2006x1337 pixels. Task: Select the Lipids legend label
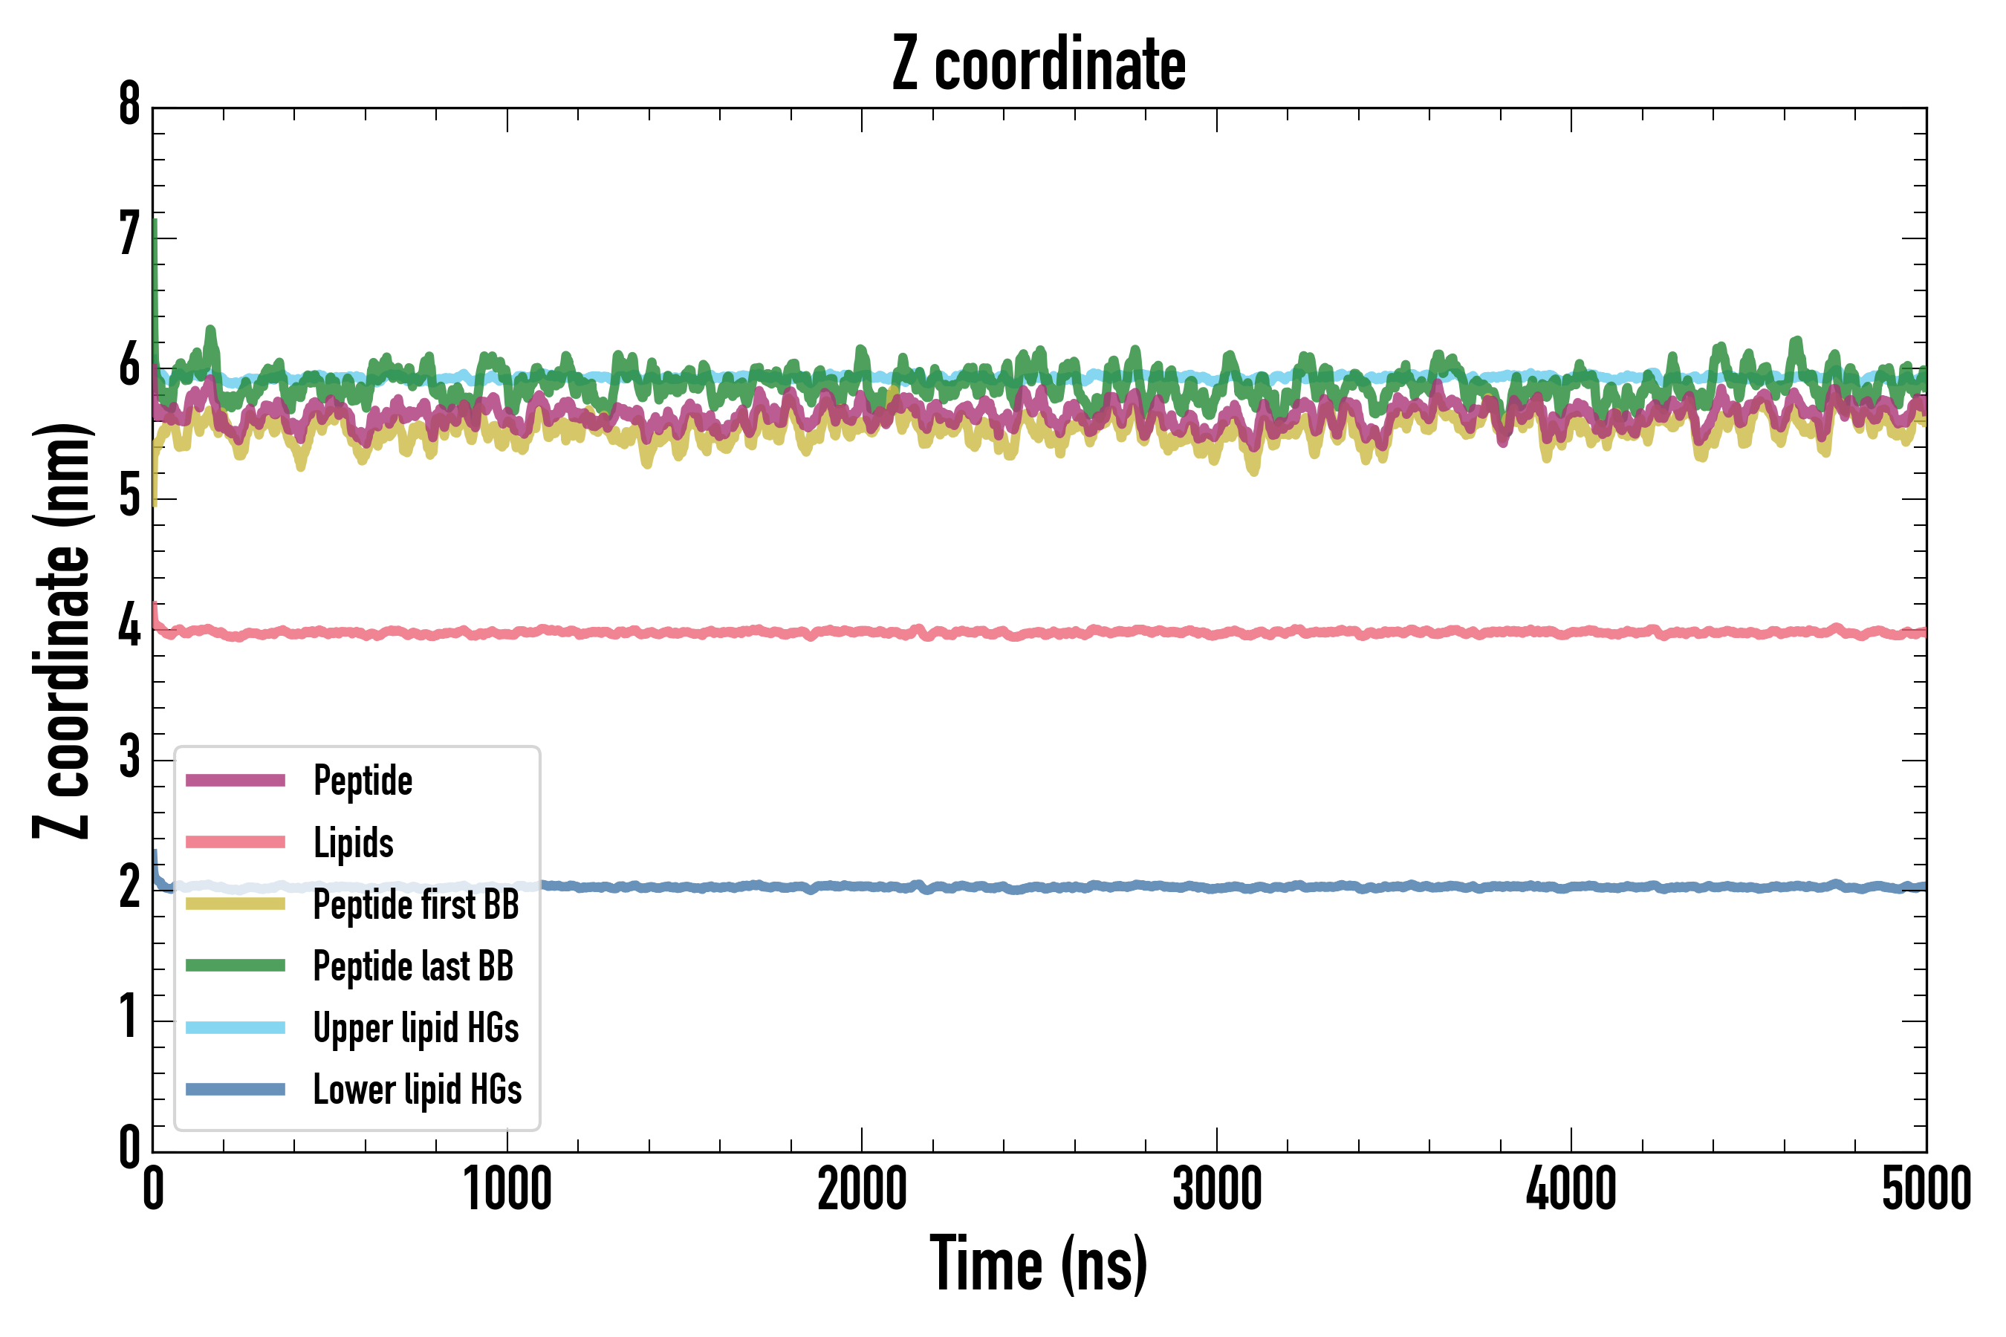(354, 842)
